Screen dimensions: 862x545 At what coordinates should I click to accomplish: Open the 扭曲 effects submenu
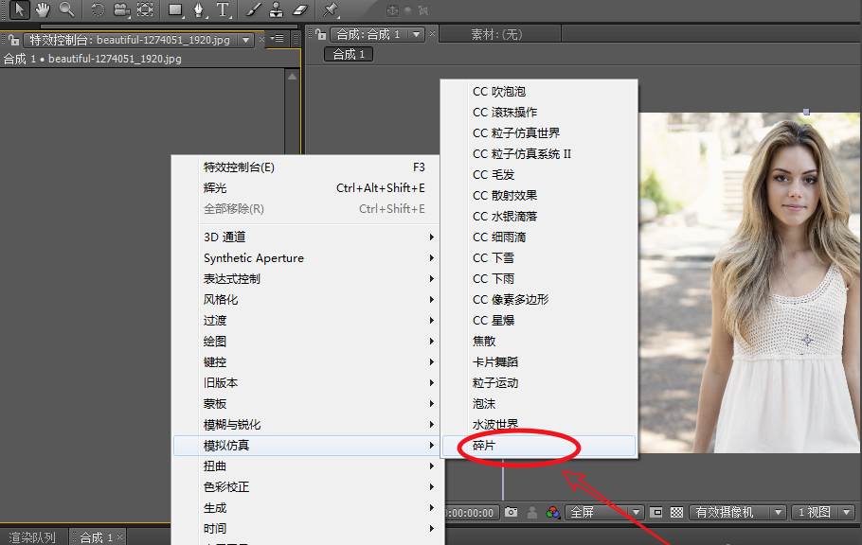pyautogui.click(x=306, y=466)
